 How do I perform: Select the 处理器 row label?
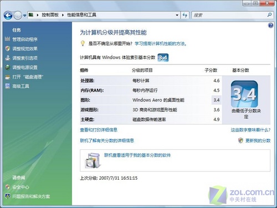(x=88, y=80)
